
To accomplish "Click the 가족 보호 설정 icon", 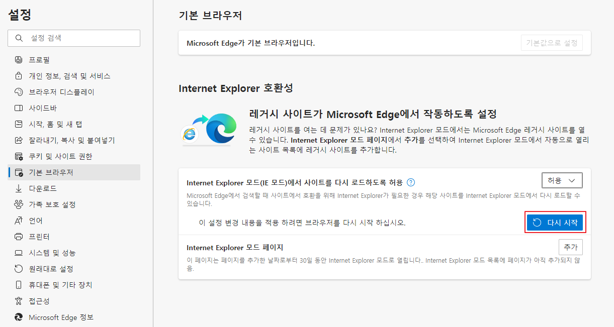I will point(19,204).
